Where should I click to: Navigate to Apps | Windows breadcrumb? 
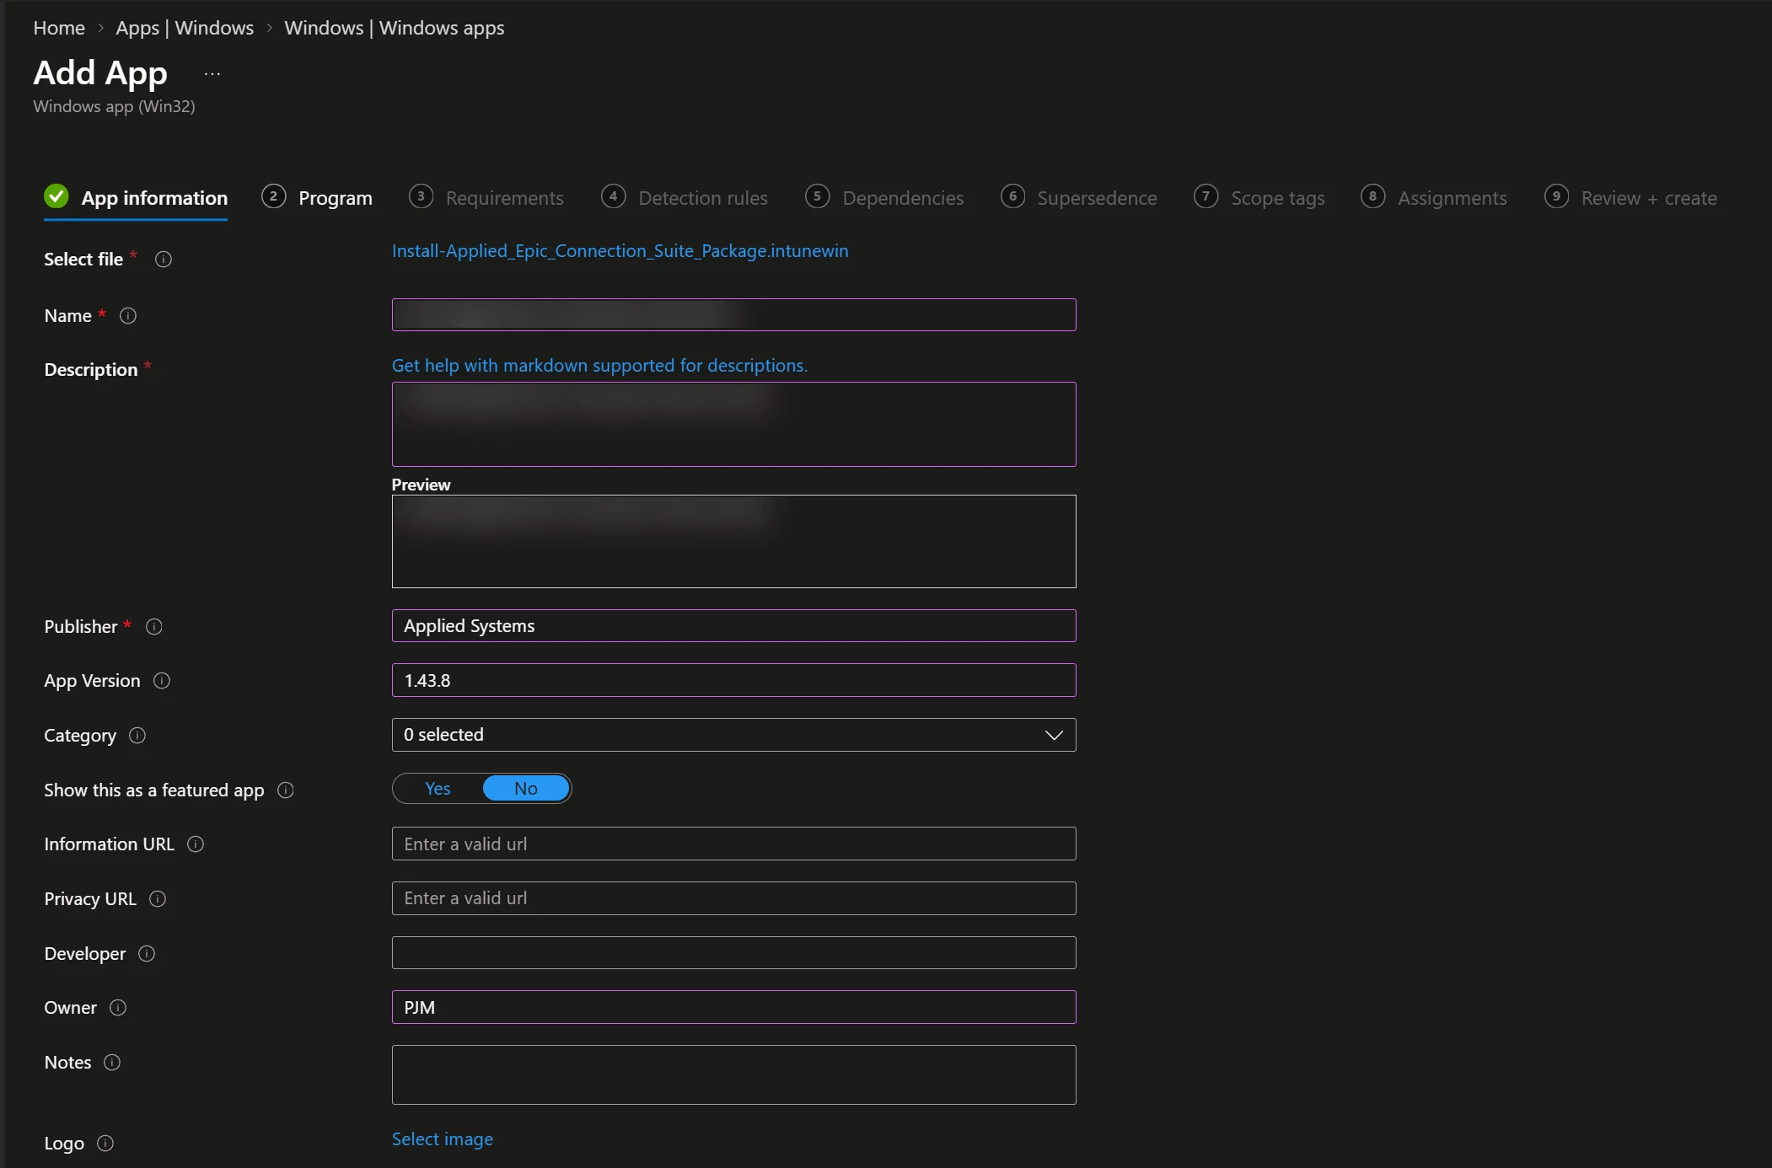185,28
